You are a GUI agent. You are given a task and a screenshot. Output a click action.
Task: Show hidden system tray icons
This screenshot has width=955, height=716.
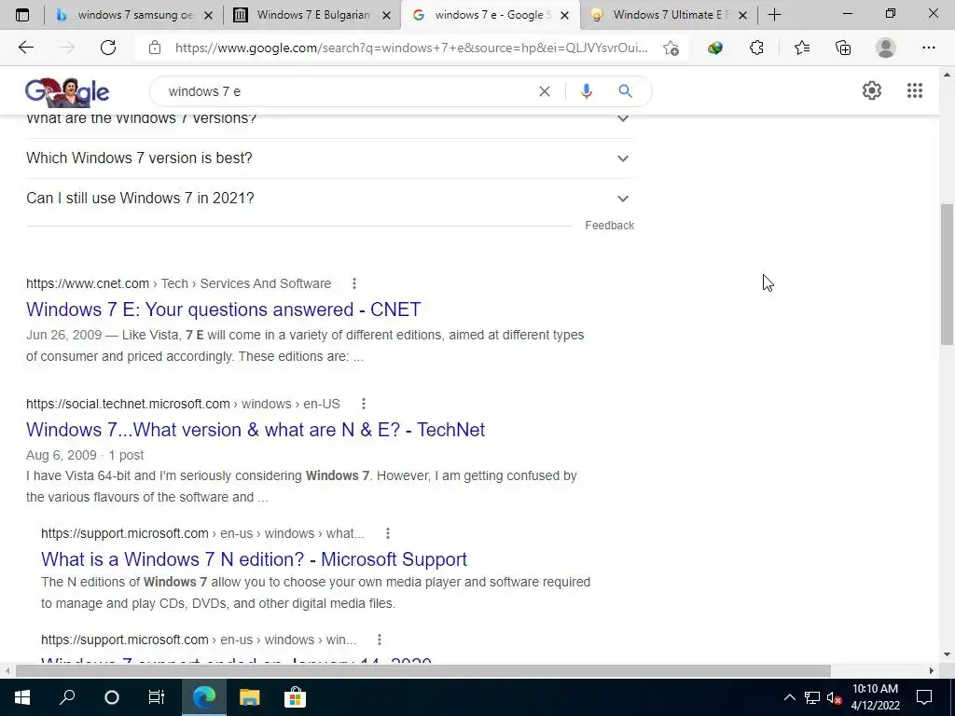789,697
